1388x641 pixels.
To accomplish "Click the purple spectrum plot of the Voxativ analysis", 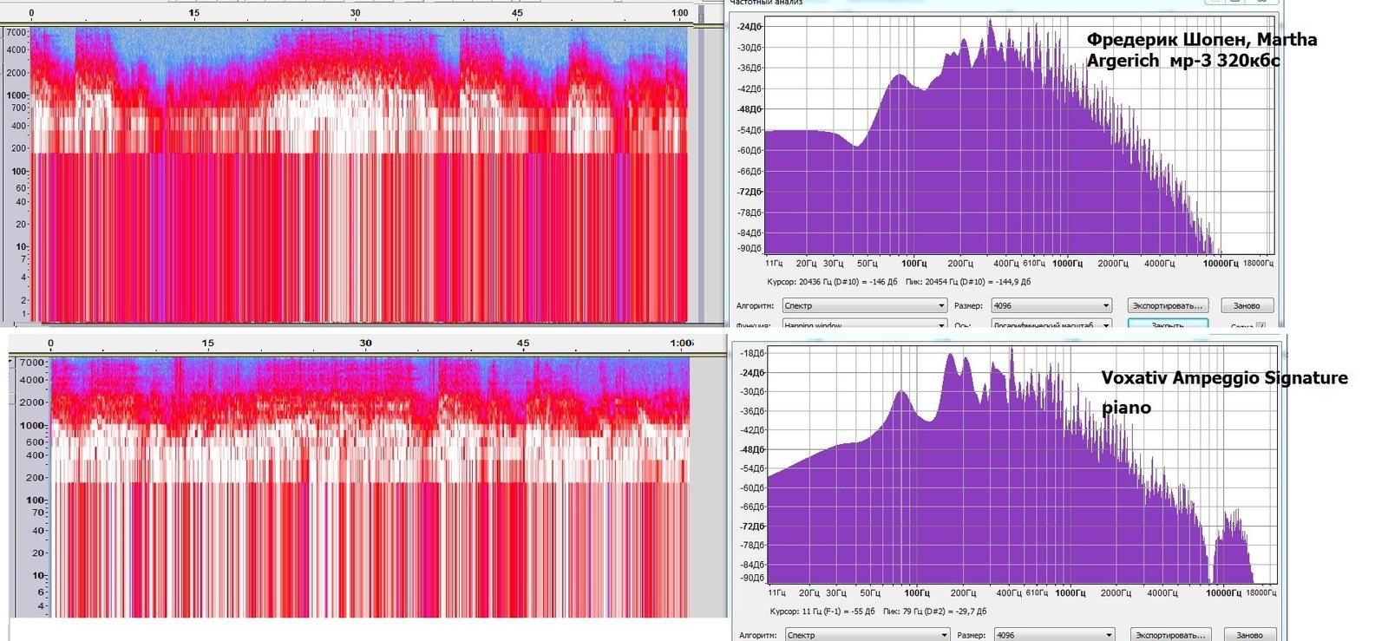I will [x=1023, y=464].
